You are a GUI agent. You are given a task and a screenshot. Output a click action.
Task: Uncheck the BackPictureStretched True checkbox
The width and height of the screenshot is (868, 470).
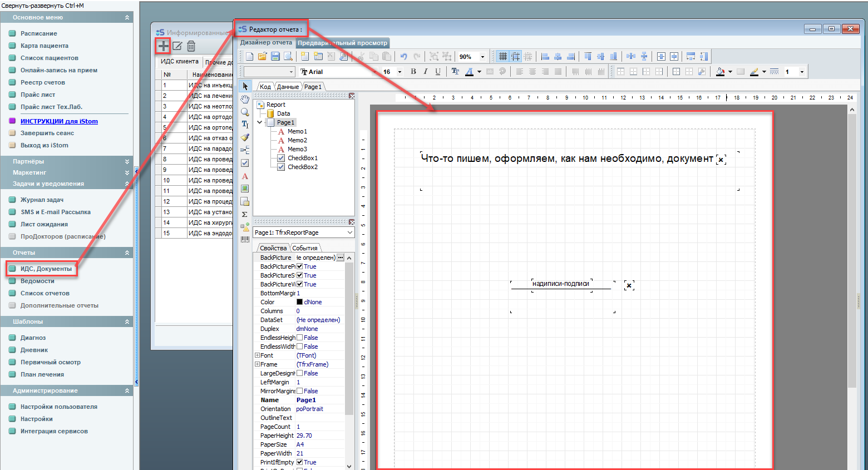tap(300, 275)
